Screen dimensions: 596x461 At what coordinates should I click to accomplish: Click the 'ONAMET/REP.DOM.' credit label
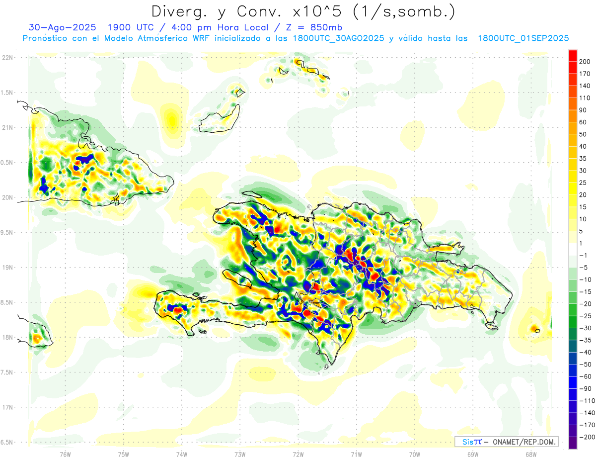pyautogui.click(x=524, y=442)
